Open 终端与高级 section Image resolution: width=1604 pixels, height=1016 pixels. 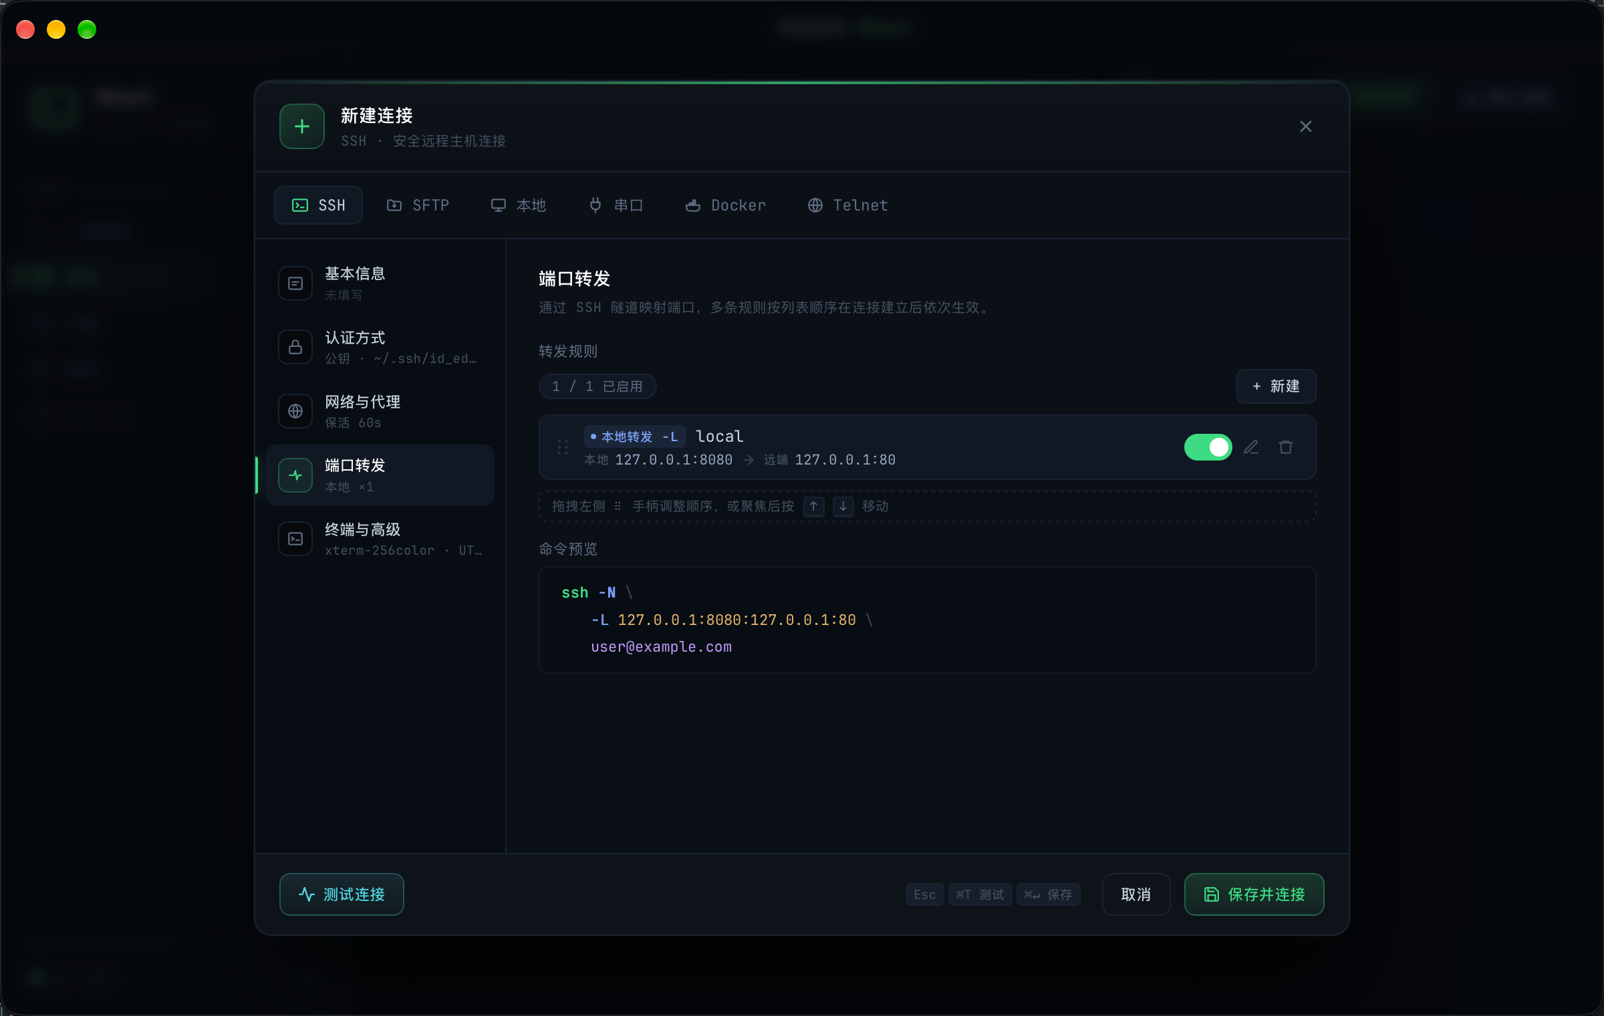pos(380,539)
